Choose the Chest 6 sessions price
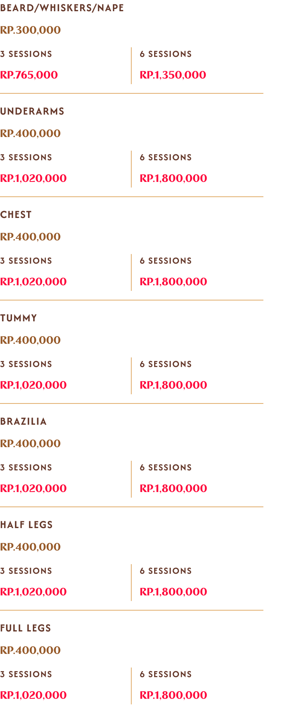This screenshot has width=289, height=714. point(173,282)
